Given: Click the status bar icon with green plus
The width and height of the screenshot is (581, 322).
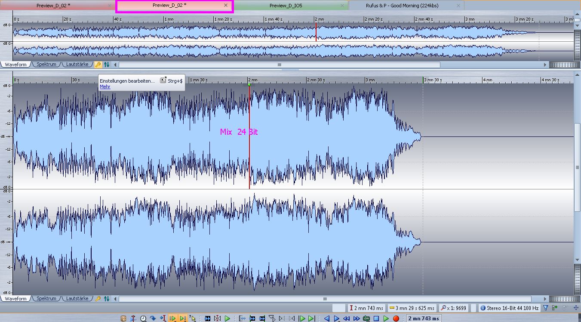Looking at the screenshot, I should coord(554,308).
